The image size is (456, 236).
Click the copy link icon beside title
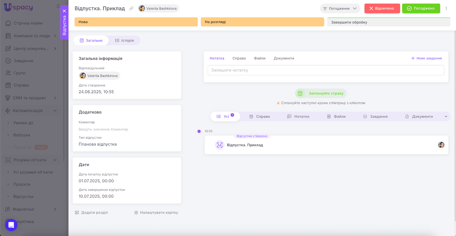(x=131, y=9)
